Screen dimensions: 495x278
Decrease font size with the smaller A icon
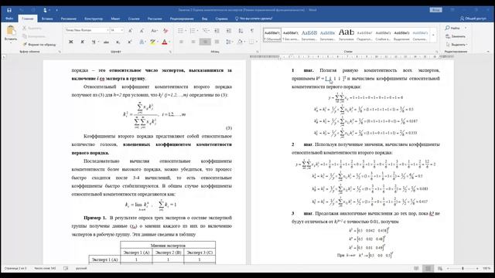(x=142, y=31)
